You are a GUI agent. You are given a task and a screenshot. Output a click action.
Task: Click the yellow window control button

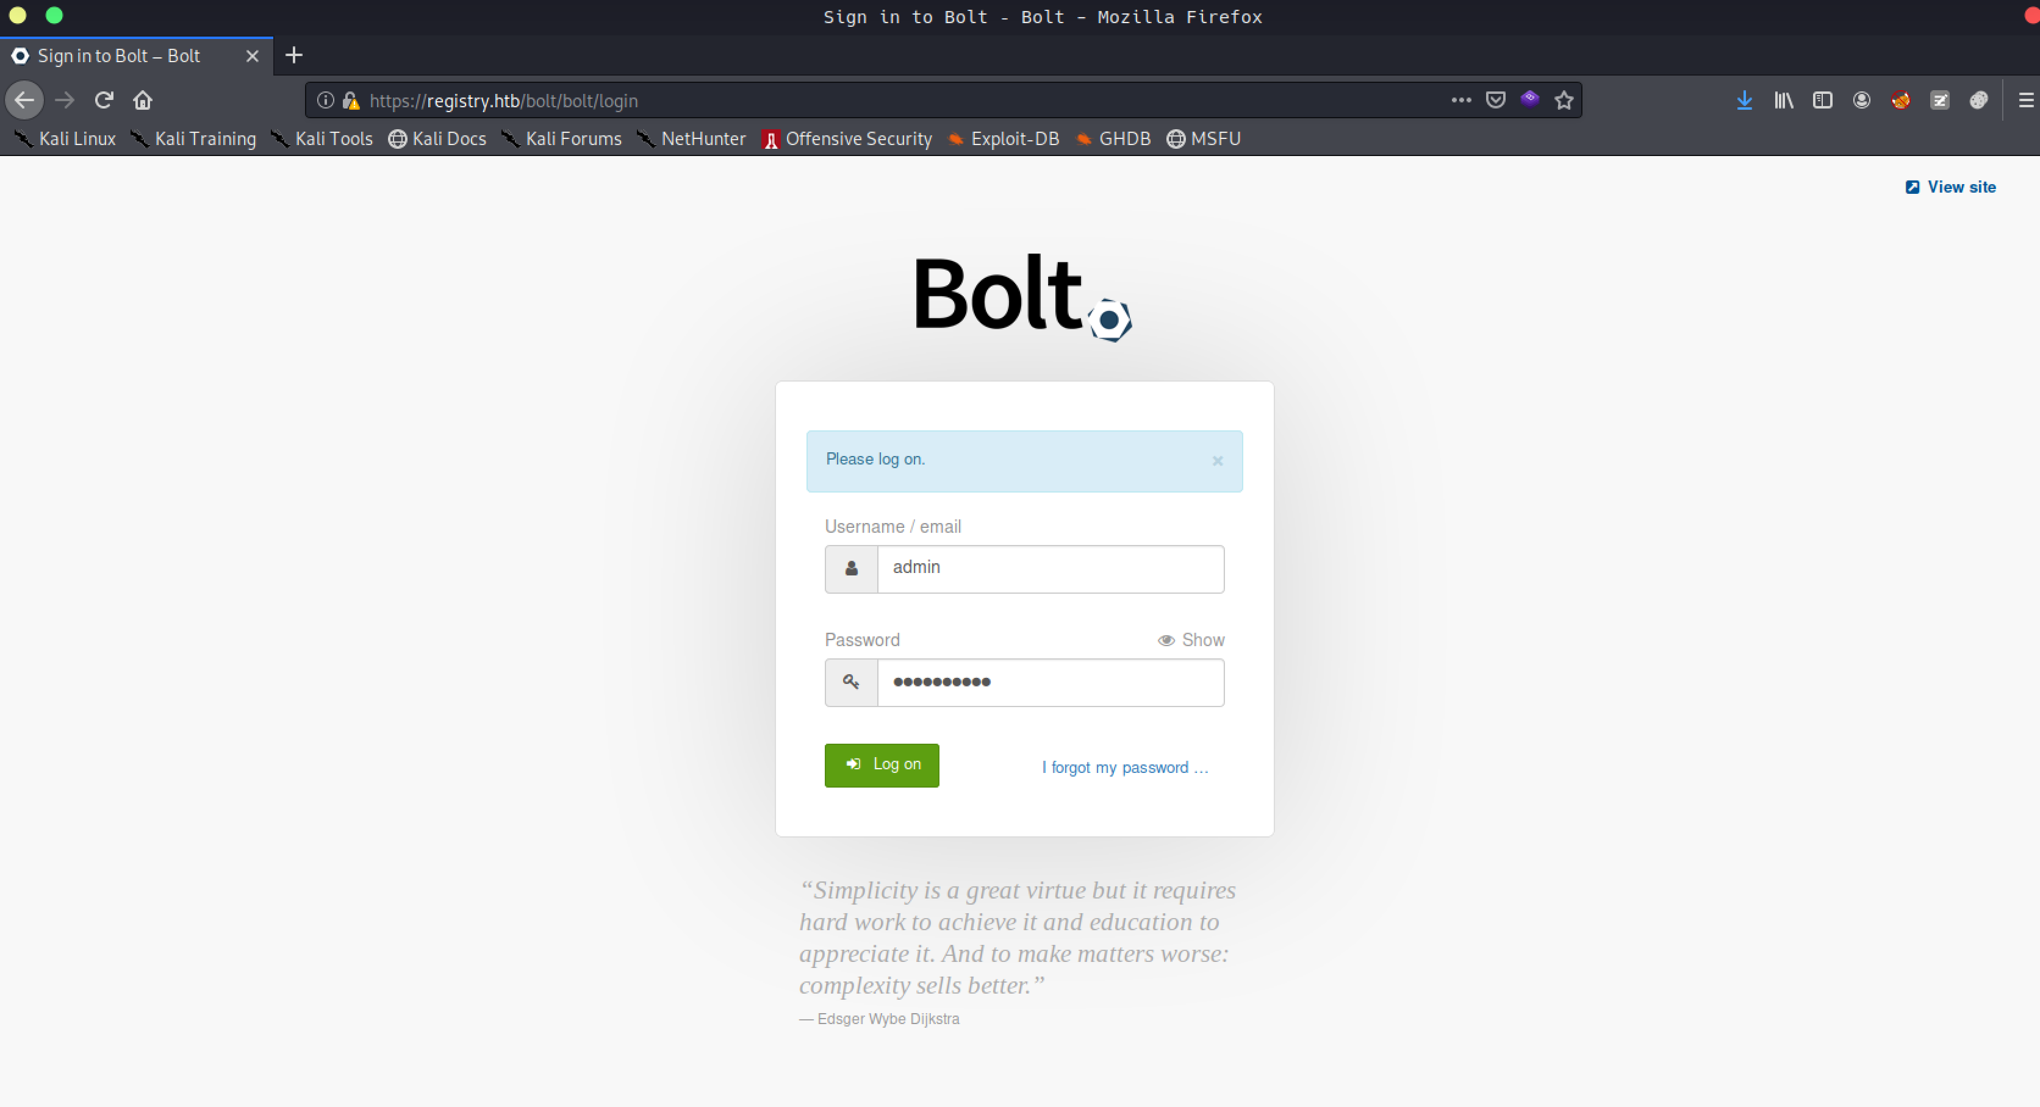click(x=18, y=16)
